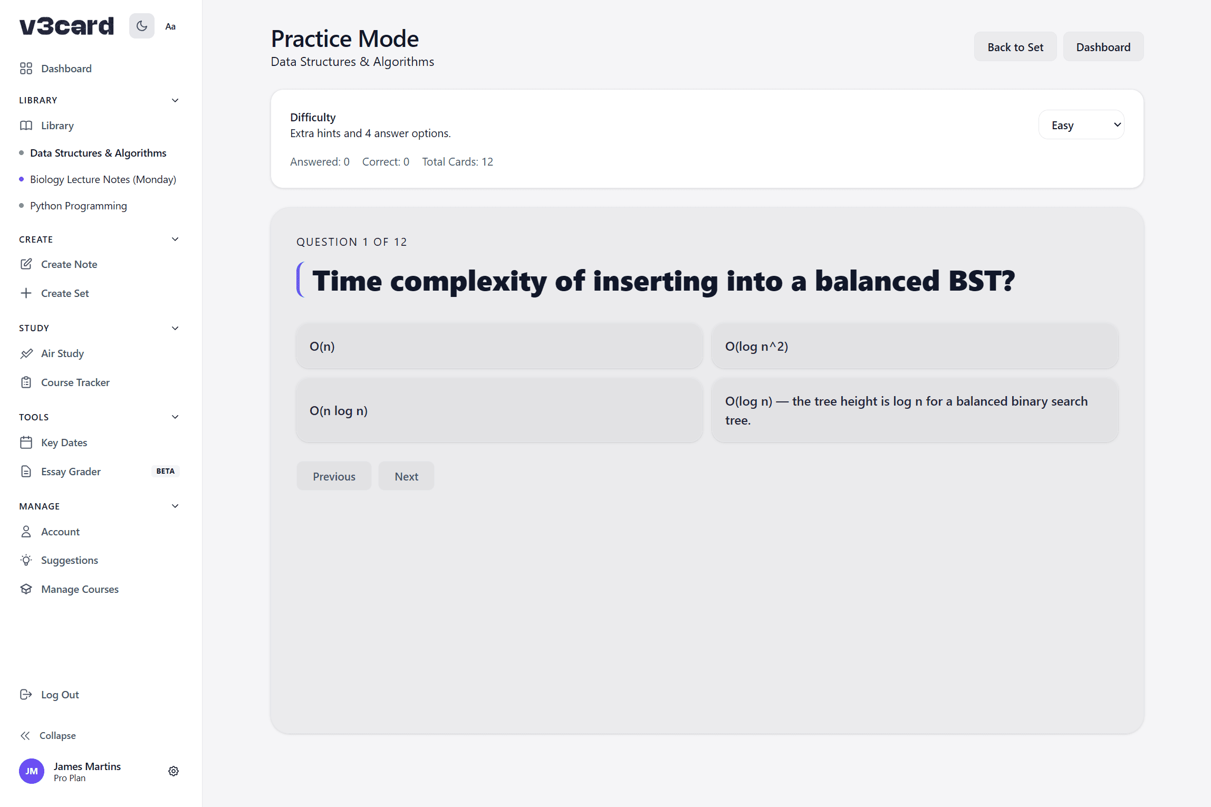The height and width of the screenshot is (807, 1211).
Task: Open the Easy difficulty dropdown
Action: [x=1081, y=125]
